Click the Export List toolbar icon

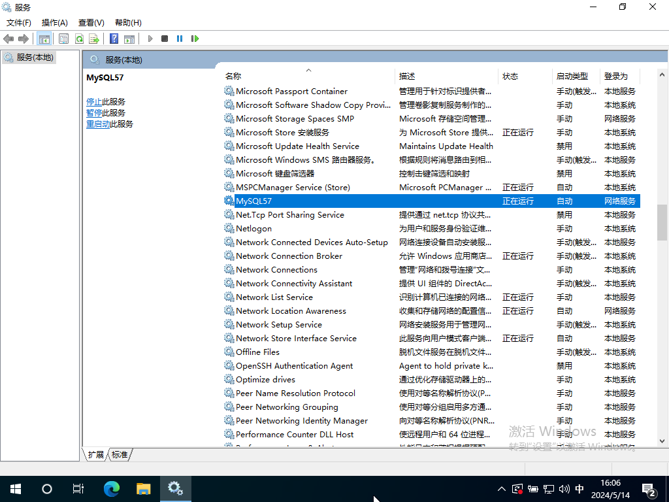(94, 39)
